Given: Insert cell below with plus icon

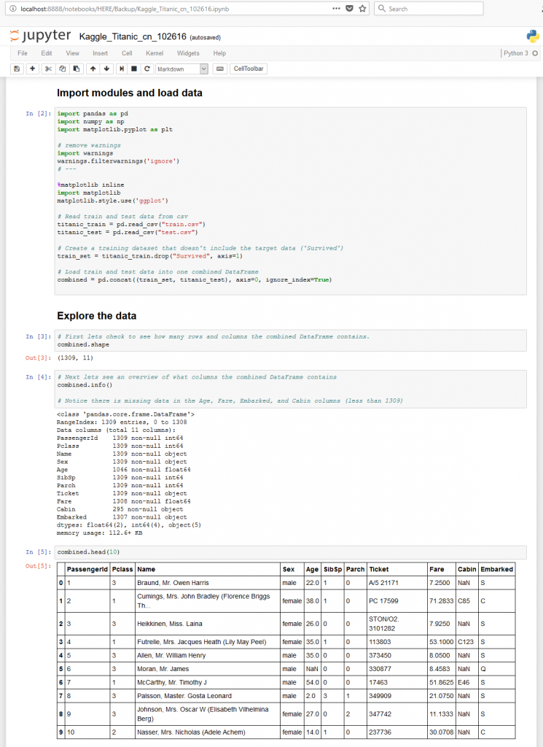Looking at the screenshot, I should coord(32,69).
